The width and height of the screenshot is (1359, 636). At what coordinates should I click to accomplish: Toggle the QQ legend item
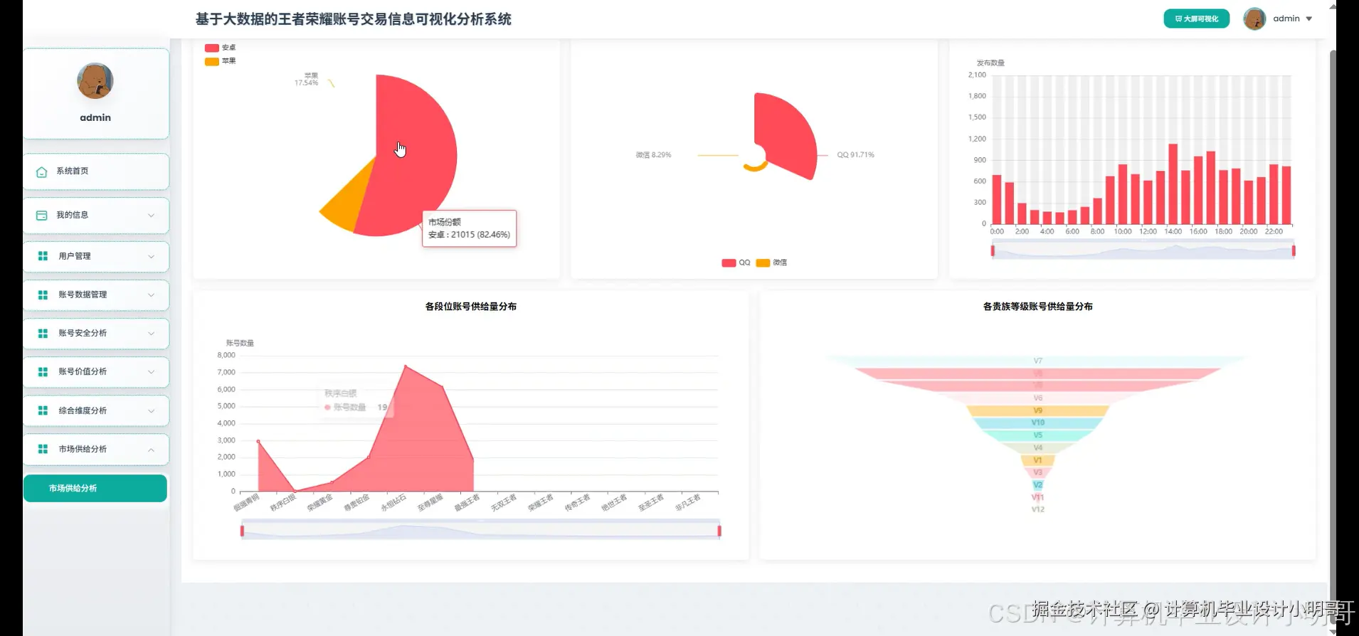736,263
